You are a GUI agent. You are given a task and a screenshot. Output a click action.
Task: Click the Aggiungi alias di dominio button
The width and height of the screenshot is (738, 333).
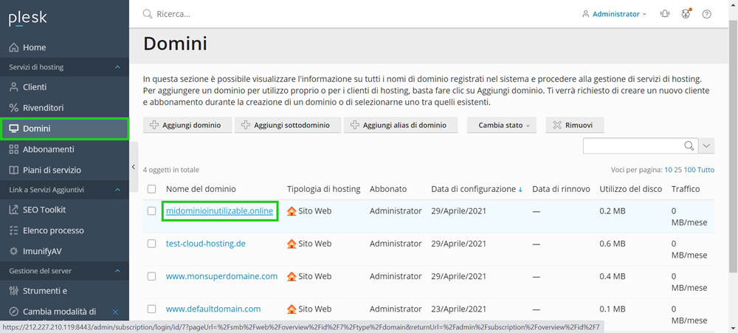pos(401,126)
